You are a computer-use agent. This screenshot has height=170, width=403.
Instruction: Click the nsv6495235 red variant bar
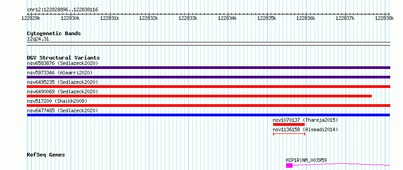(x=208, y=87)
